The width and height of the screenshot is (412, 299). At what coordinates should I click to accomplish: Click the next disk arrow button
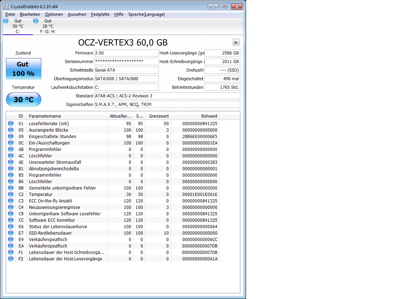(x=236, y=42)
